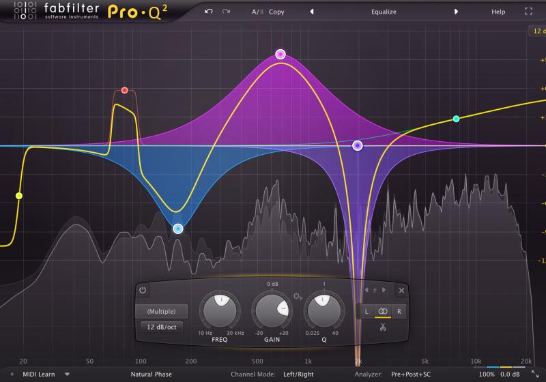Select the magenta bell band node
This screenshot has width=546, height=382.
pyautogui.click(x=281, y=55)
